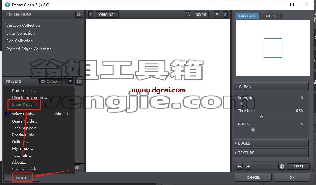Switch presets to grid view icon
This screenshot has height=185, width=316.
pyautogui.click(x=79, y=81)
